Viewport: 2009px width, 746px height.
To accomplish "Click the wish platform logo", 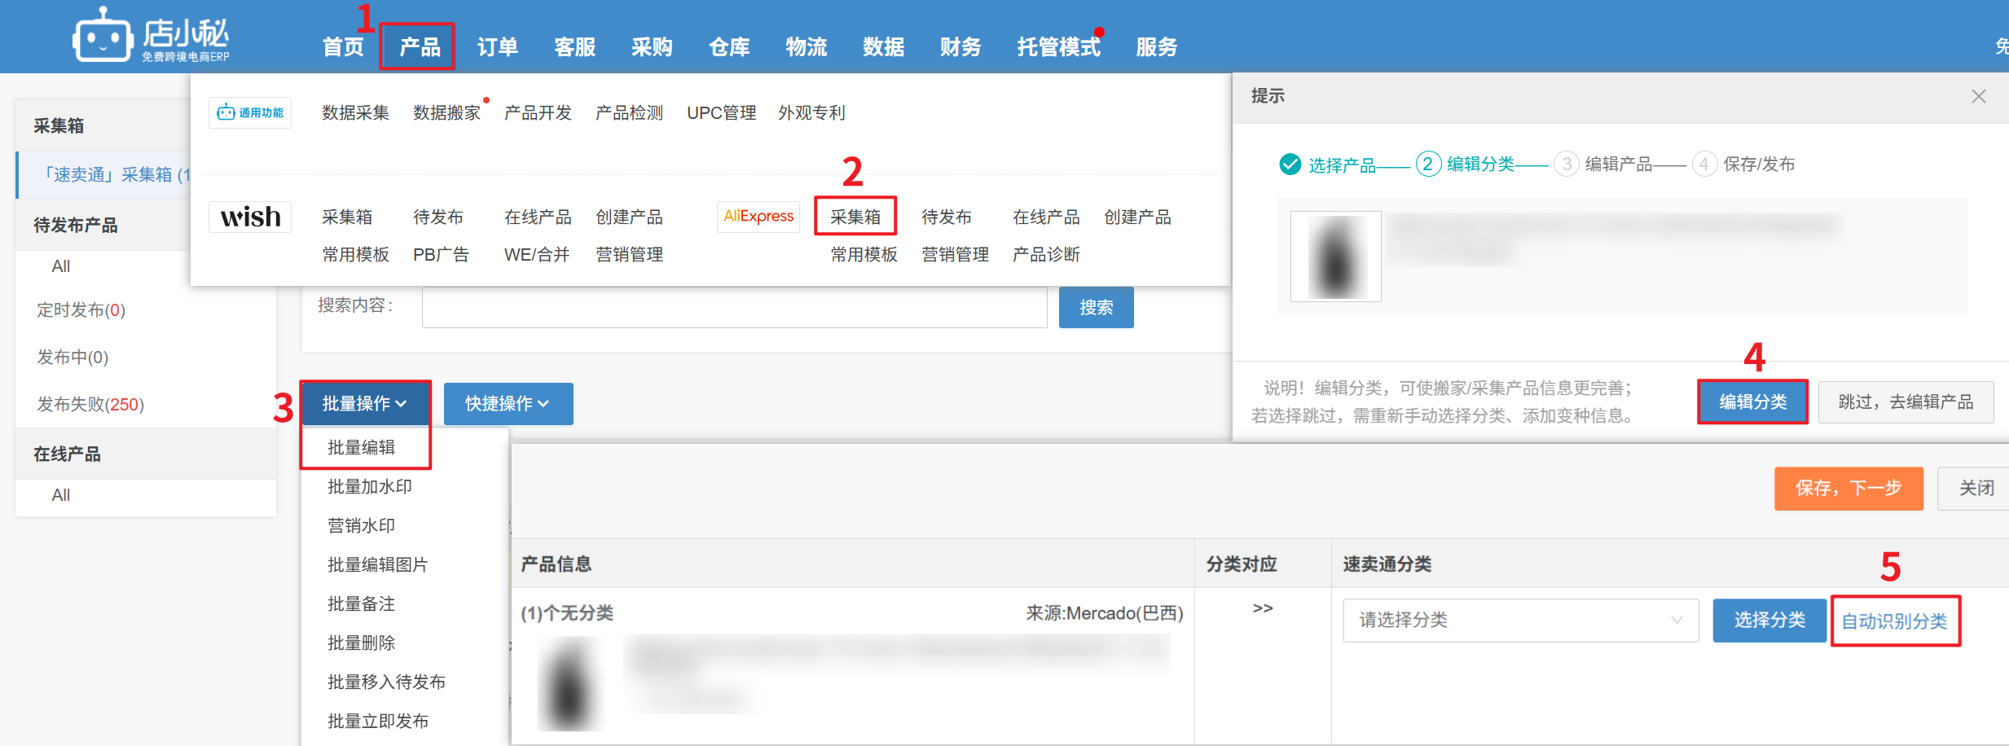I will coord(250,217).
